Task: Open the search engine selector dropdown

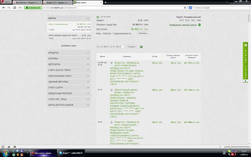Action: pos(191,7)
